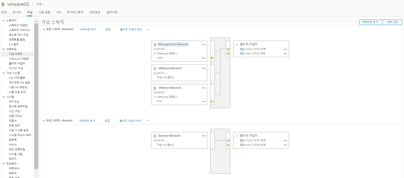Select 프로토콜 끝점 in sidebar
The image size is (404, 178).
[18, 39]
